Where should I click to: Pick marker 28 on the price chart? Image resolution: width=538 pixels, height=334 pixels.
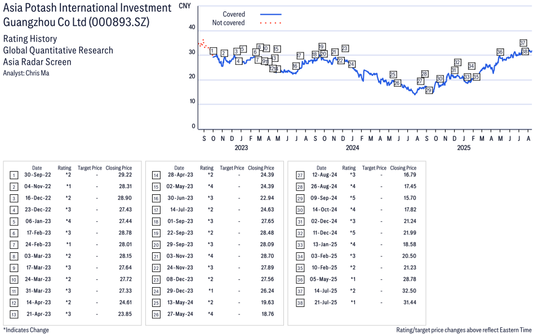[x=424, y=74]
